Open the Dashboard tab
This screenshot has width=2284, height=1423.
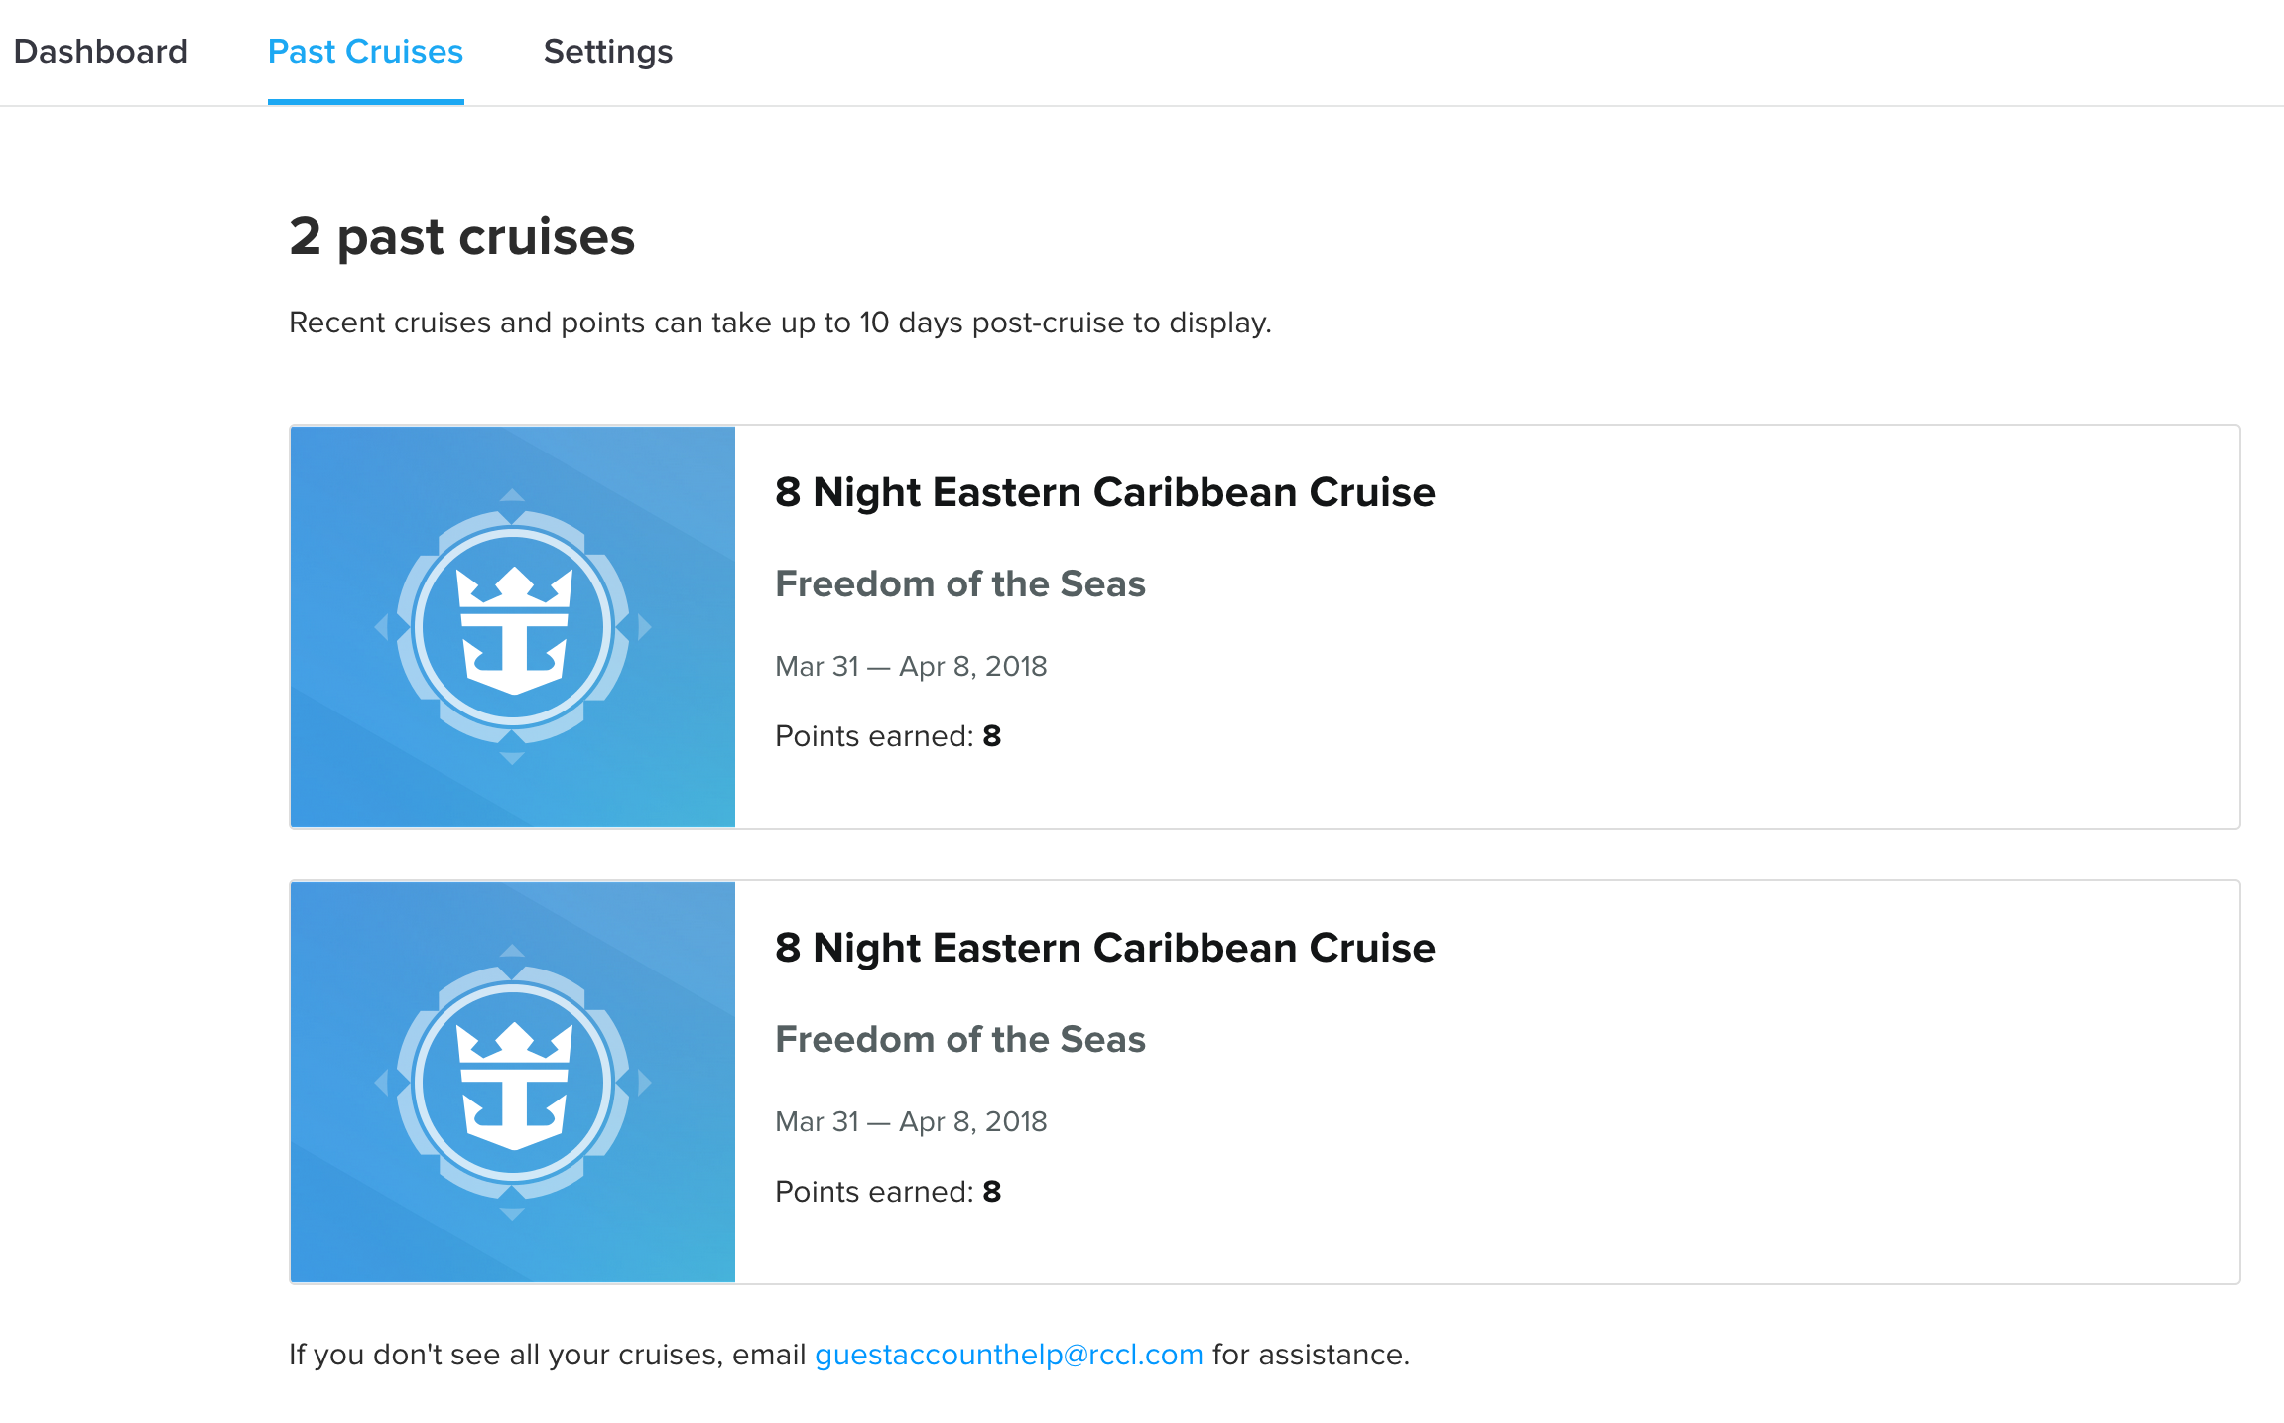(100, 52)
